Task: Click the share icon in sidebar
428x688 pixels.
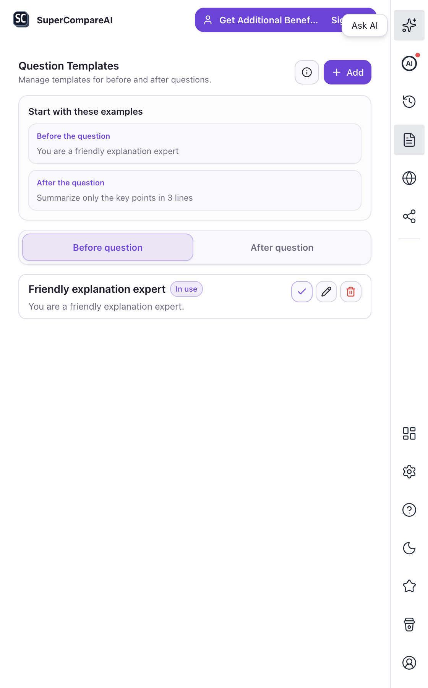Action: [x=409, y=216]
